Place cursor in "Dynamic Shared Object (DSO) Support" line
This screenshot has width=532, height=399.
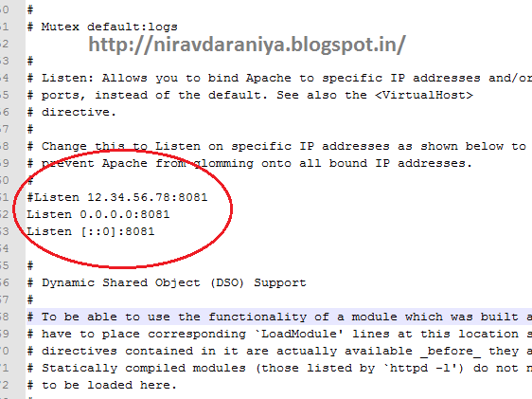click(x=167, y=282)
